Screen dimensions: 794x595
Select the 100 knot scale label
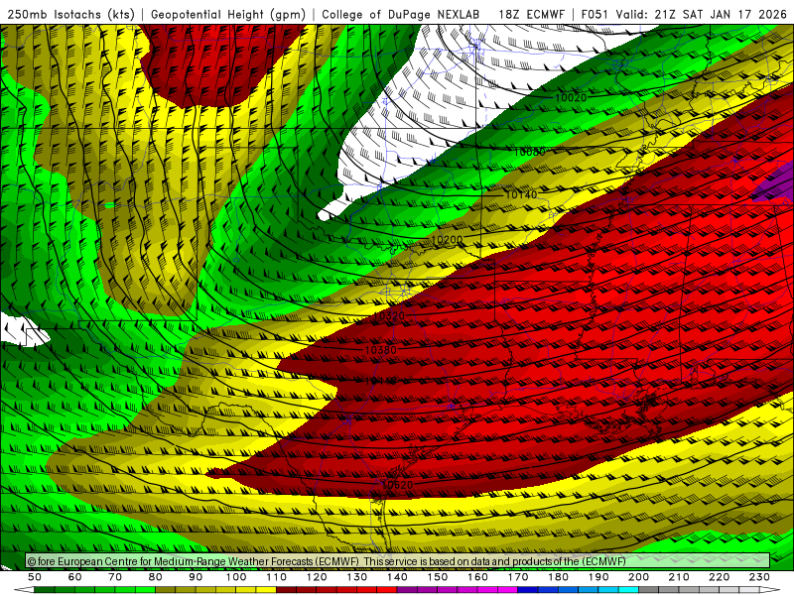[236, 577]
